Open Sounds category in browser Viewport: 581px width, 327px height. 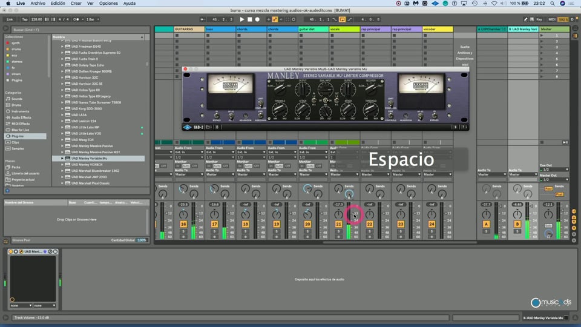point(17,99)
